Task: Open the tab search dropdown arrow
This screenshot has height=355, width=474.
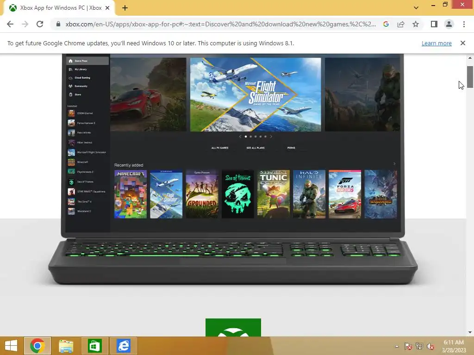Action: pyautogui.click(x=416, y=8)
